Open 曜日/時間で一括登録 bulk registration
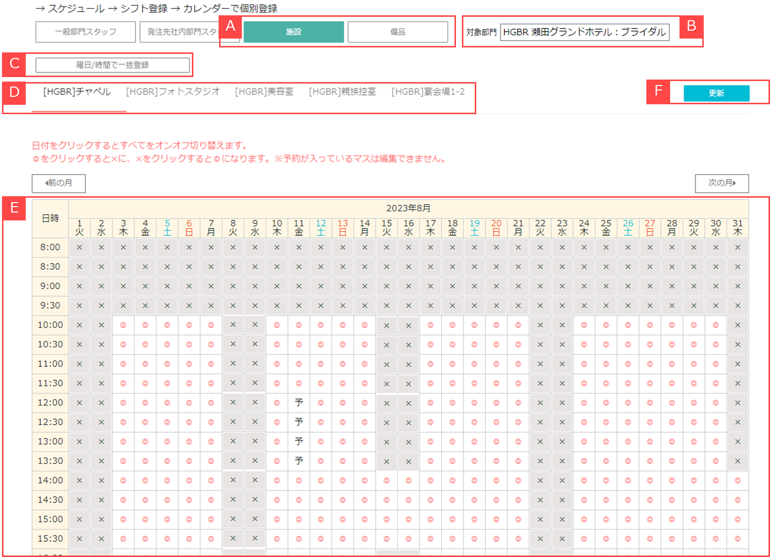This screenshot has width=770, height=557. coord(112,65)
